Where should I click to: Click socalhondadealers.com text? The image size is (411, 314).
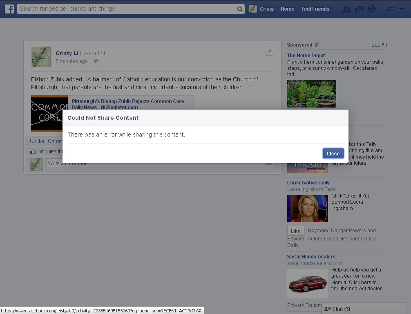click(x=314, y=263)
